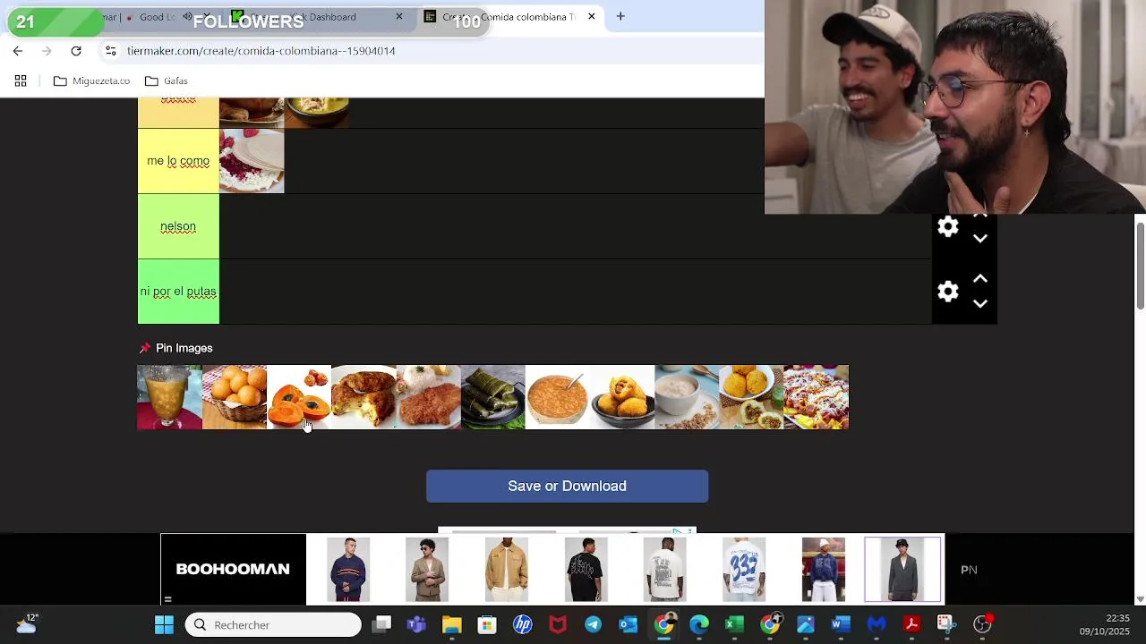Open the black t-shirt ad item
This screenshot has height=644, width=1146.
point(586,569)
